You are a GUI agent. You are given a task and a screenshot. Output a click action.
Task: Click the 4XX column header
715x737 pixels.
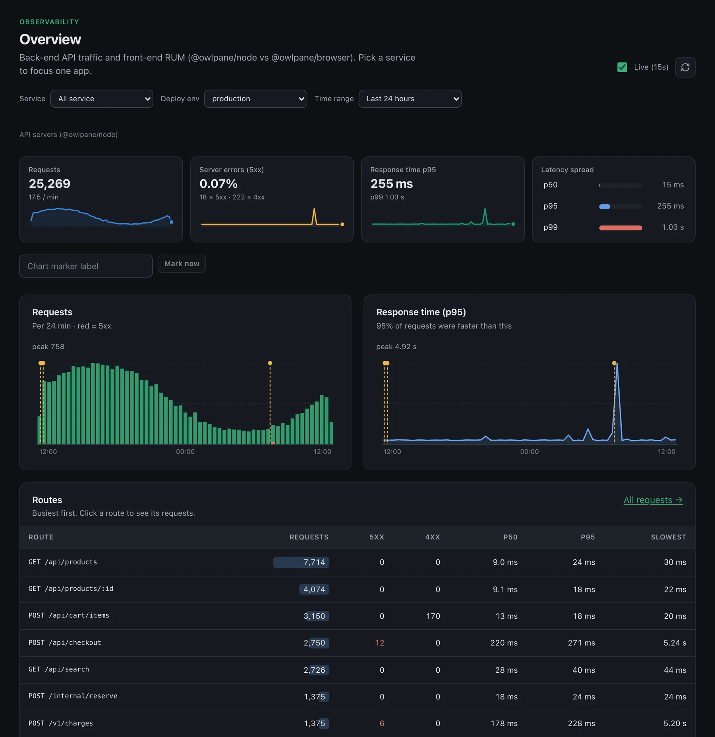click(x=432, y=537)
